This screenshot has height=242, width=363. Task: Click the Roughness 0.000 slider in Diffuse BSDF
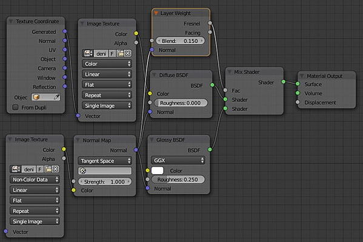pos(181,103)
